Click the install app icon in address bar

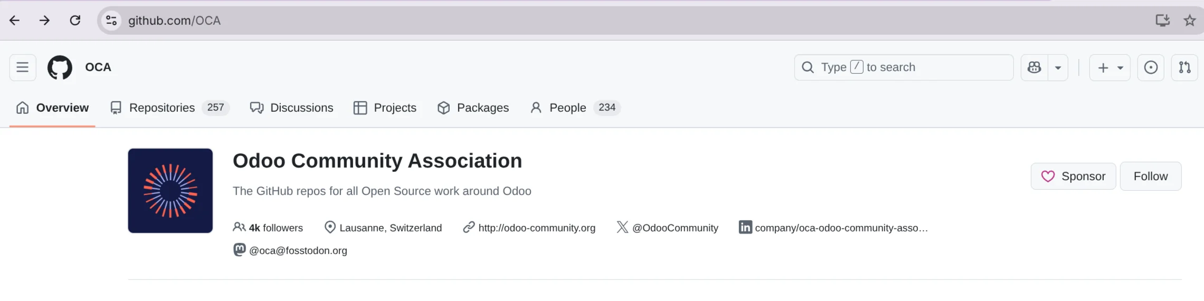(1162, 21)
